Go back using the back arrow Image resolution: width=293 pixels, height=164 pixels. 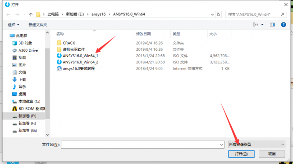coord(8,14)
